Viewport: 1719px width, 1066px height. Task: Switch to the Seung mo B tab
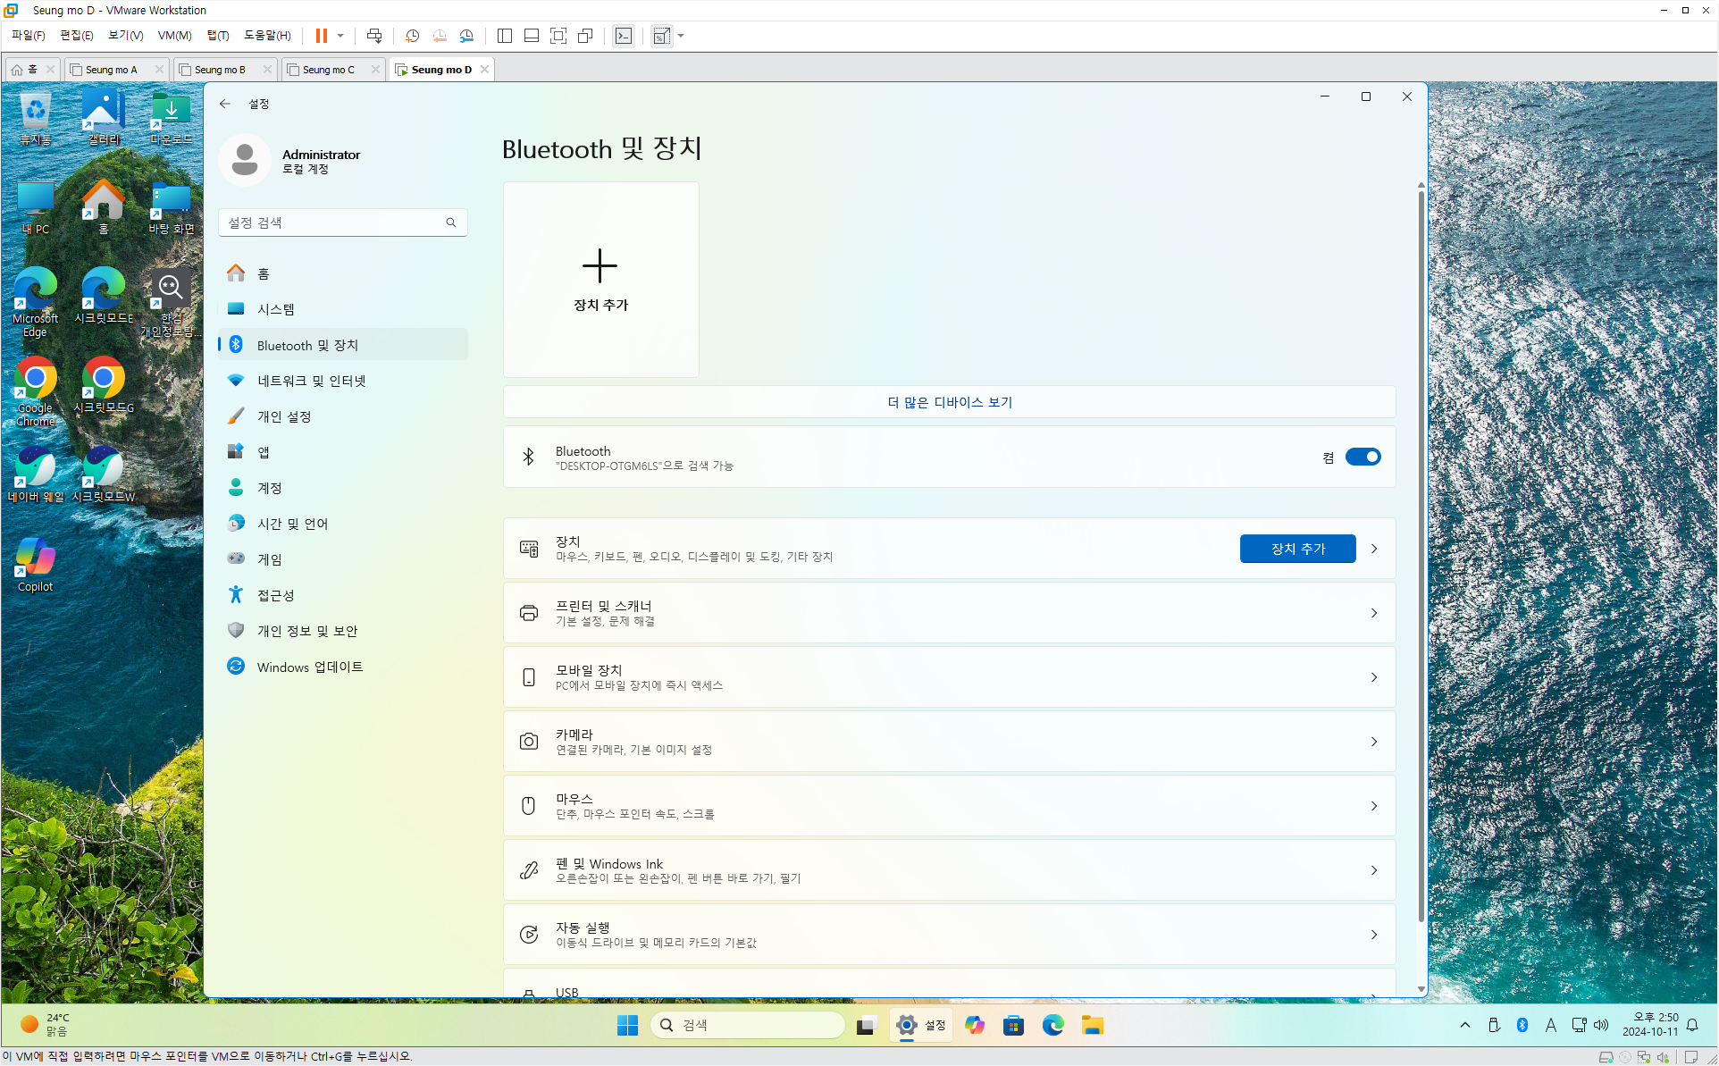tap(220, 70)
